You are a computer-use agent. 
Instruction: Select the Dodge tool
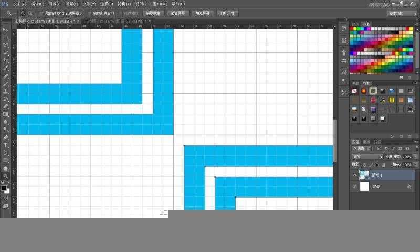[5, 129]
